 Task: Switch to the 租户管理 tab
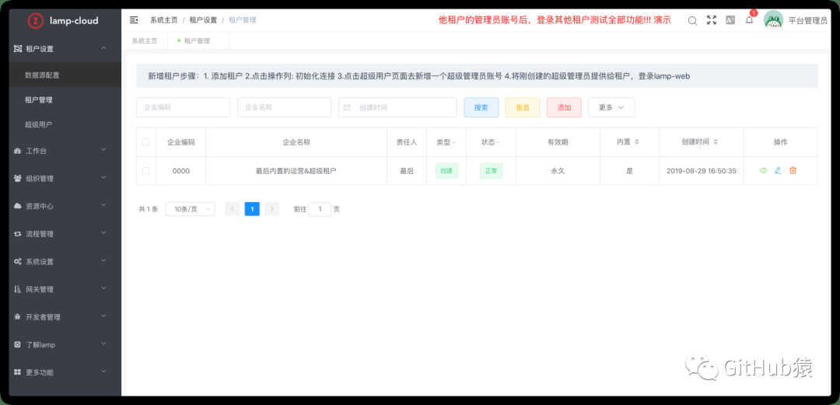tap(198, 40)
